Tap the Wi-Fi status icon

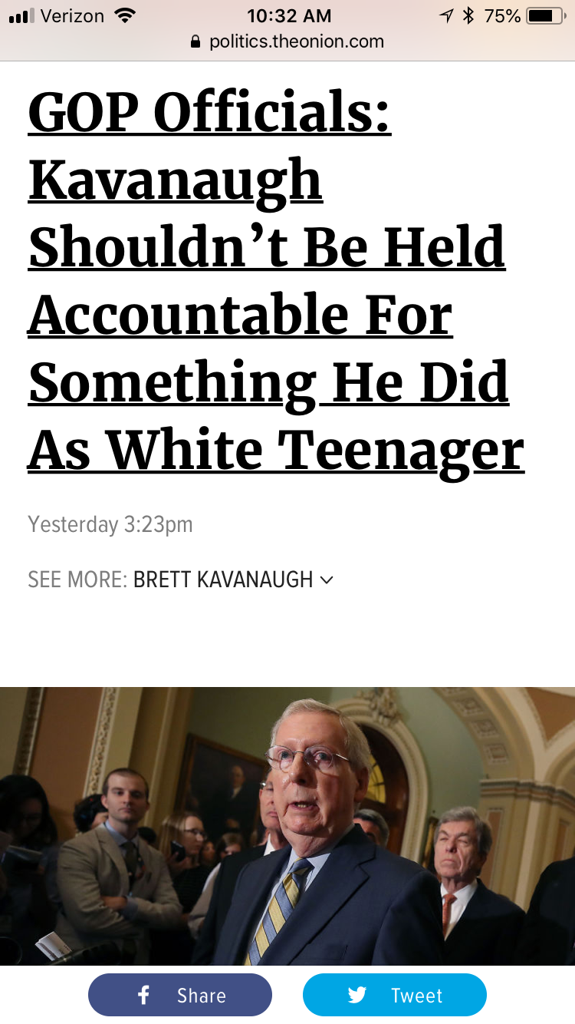click(123, 15)
